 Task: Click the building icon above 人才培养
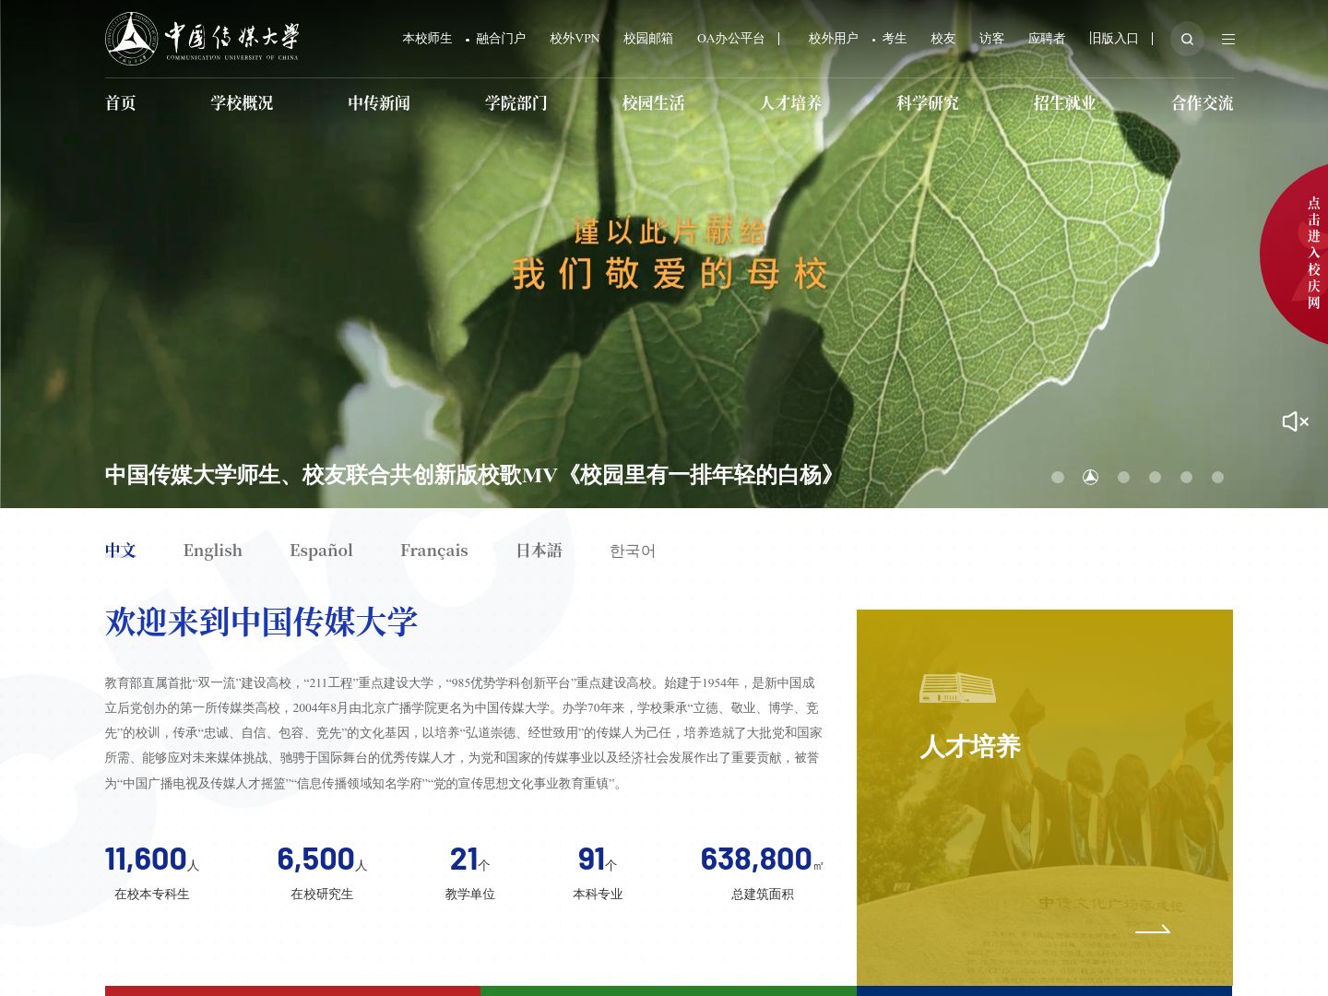click(x=957, y=688)
